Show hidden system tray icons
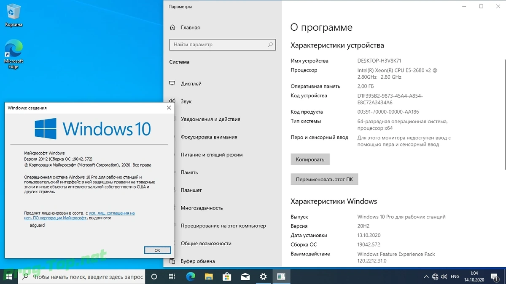Image resolution: width=506 pixels, height=284 pixels. point(426,276)
